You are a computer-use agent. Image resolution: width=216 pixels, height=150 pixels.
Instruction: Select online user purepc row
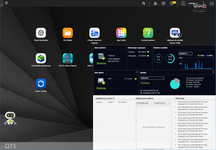point(112,102)
